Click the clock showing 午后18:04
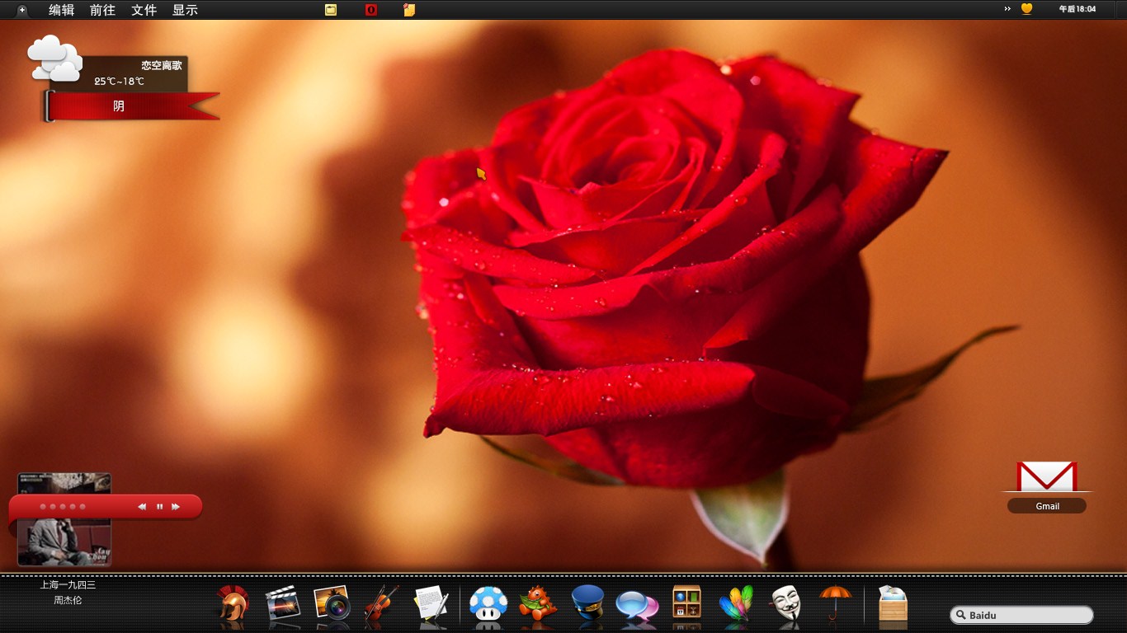Image resolution: width=1127 pixels, height=633 pixels. coord(1077,9)
